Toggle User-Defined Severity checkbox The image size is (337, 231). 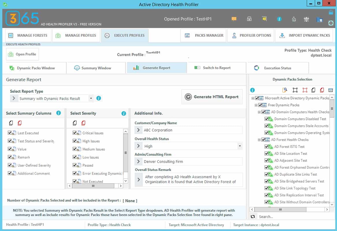[10, 165]
